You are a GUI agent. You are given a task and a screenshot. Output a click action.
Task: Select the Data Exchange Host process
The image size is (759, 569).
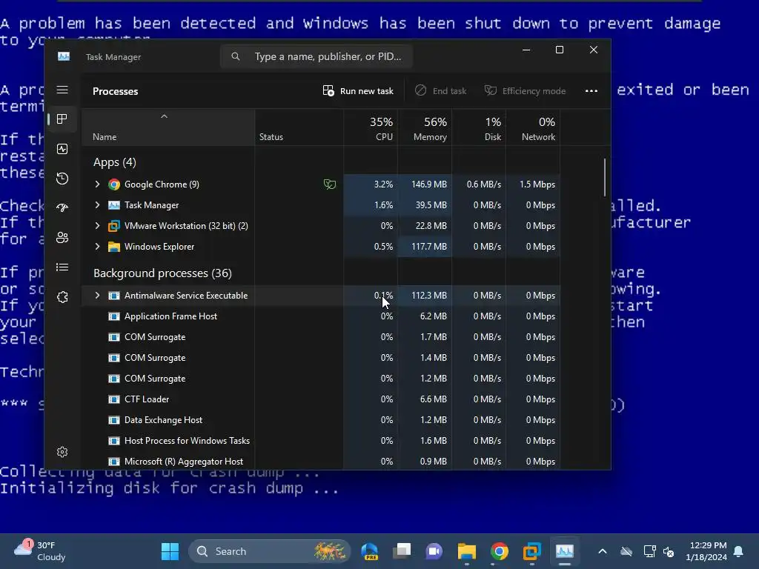[x=320, y=421]
